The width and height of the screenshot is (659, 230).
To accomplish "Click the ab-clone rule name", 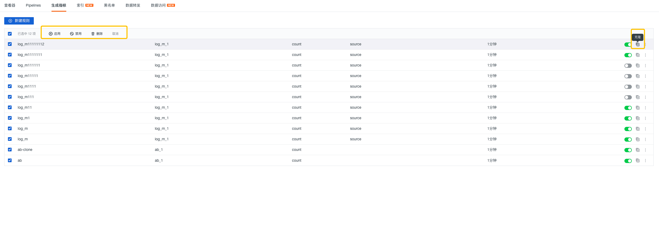I will pyautogui.click(x=25, y=150).
